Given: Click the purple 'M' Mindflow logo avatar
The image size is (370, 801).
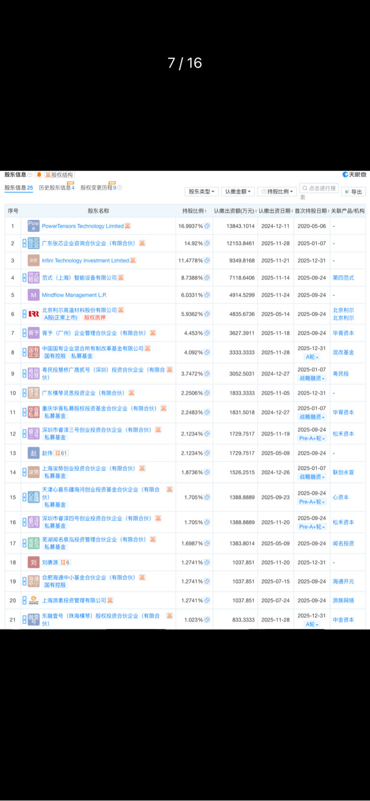Looking at the screenshot, I should click(33, 295).
